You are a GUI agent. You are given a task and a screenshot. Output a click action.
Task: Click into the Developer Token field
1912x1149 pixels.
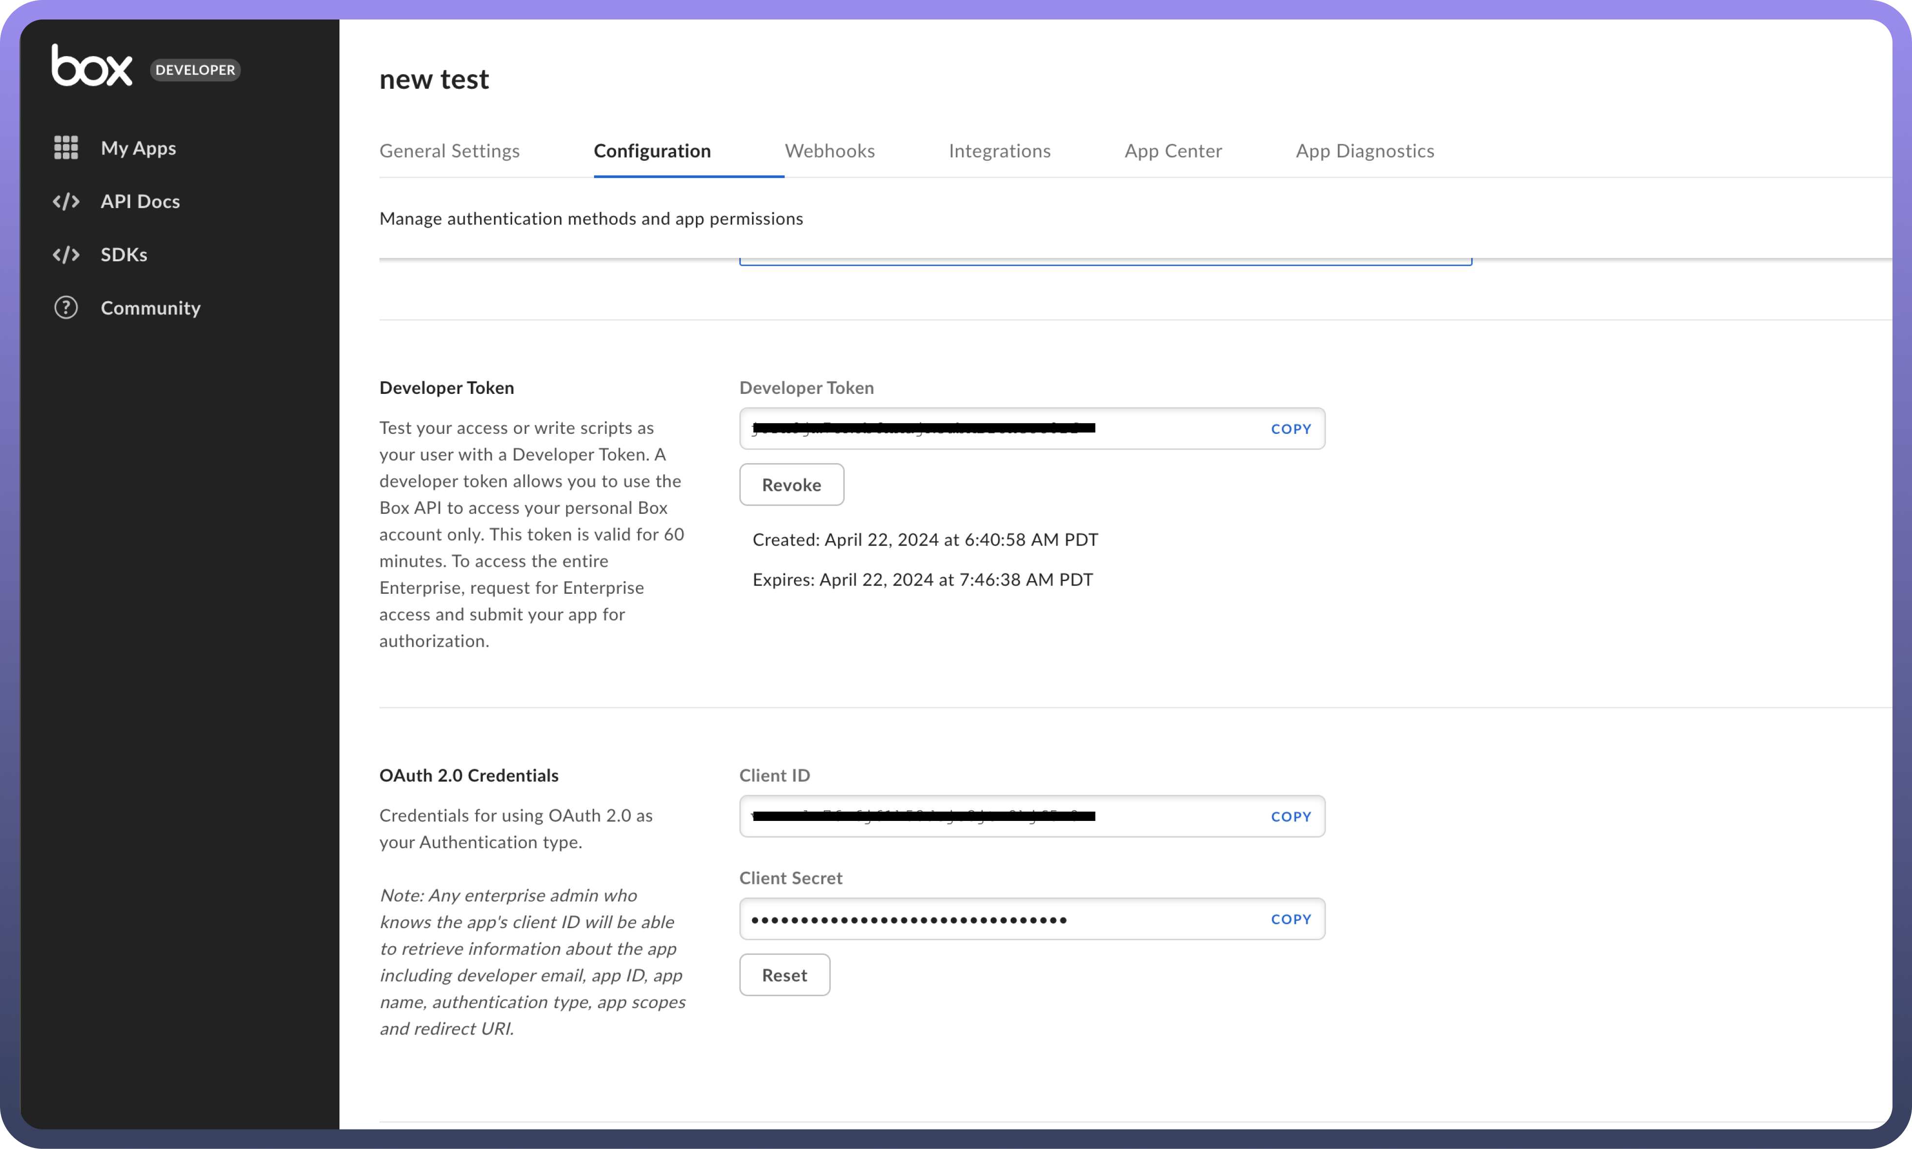pyautogui.click(x=992, y=429)
